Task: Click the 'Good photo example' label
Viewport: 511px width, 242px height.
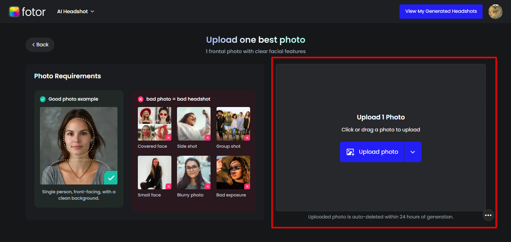Action: click(73, 99)
